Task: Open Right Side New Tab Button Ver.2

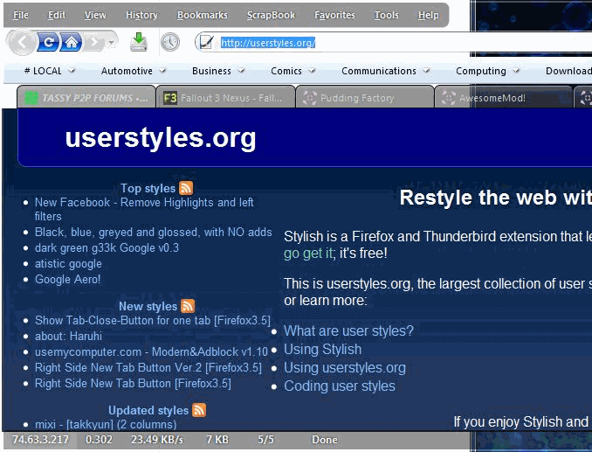Action: 148,368
